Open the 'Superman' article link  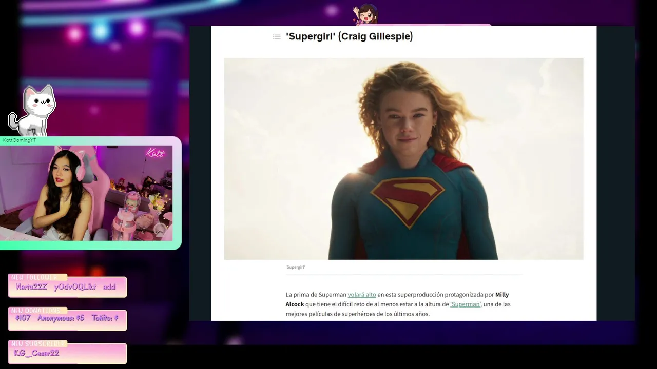tap(466, 304)
